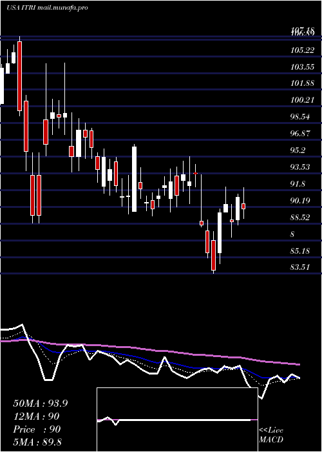
Task: Click the tall red candle at chart top
Action: coord(19,76)
